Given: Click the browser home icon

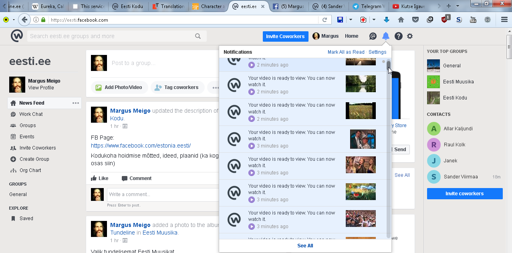Looking at the screenshot, I should tap(401, 20).
